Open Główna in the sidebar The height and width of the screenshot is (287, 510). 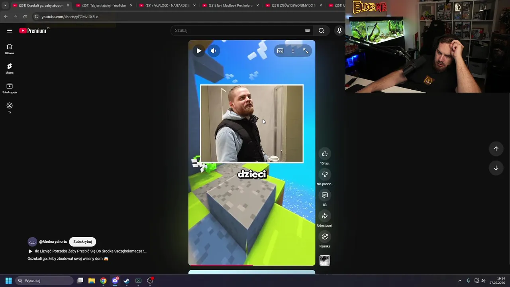tap(10, 49)
